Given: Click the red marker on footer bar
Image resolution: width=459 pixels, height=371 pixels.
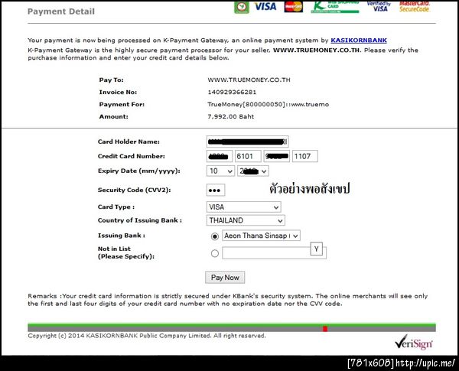Looking at the screenshot, I should point(325,329).
